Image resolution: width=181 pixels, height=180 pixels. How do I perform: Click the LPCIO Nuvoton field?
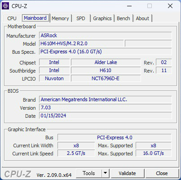coord(54,78)
